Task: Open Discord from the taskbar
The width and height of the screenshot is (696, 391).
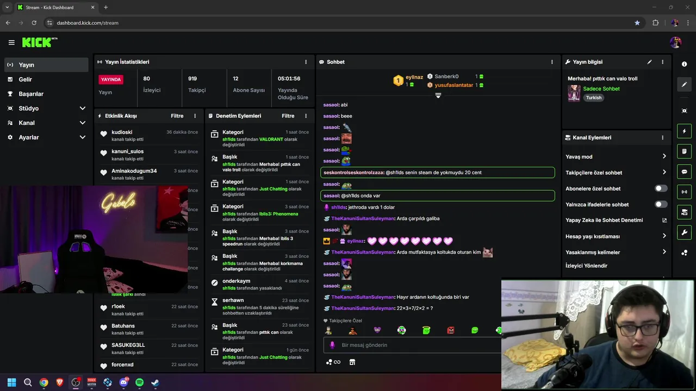Action: point(123,382)
